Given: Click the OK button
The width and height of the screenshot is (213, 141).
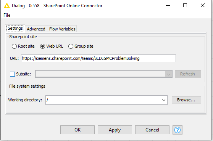Looking at the screenshot, I should (77, 130).
